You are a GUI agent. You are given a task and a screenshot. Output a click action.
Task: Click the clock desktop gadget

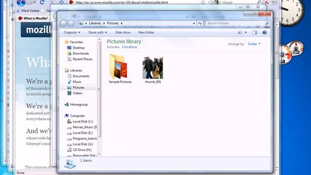tap(292, 12)
